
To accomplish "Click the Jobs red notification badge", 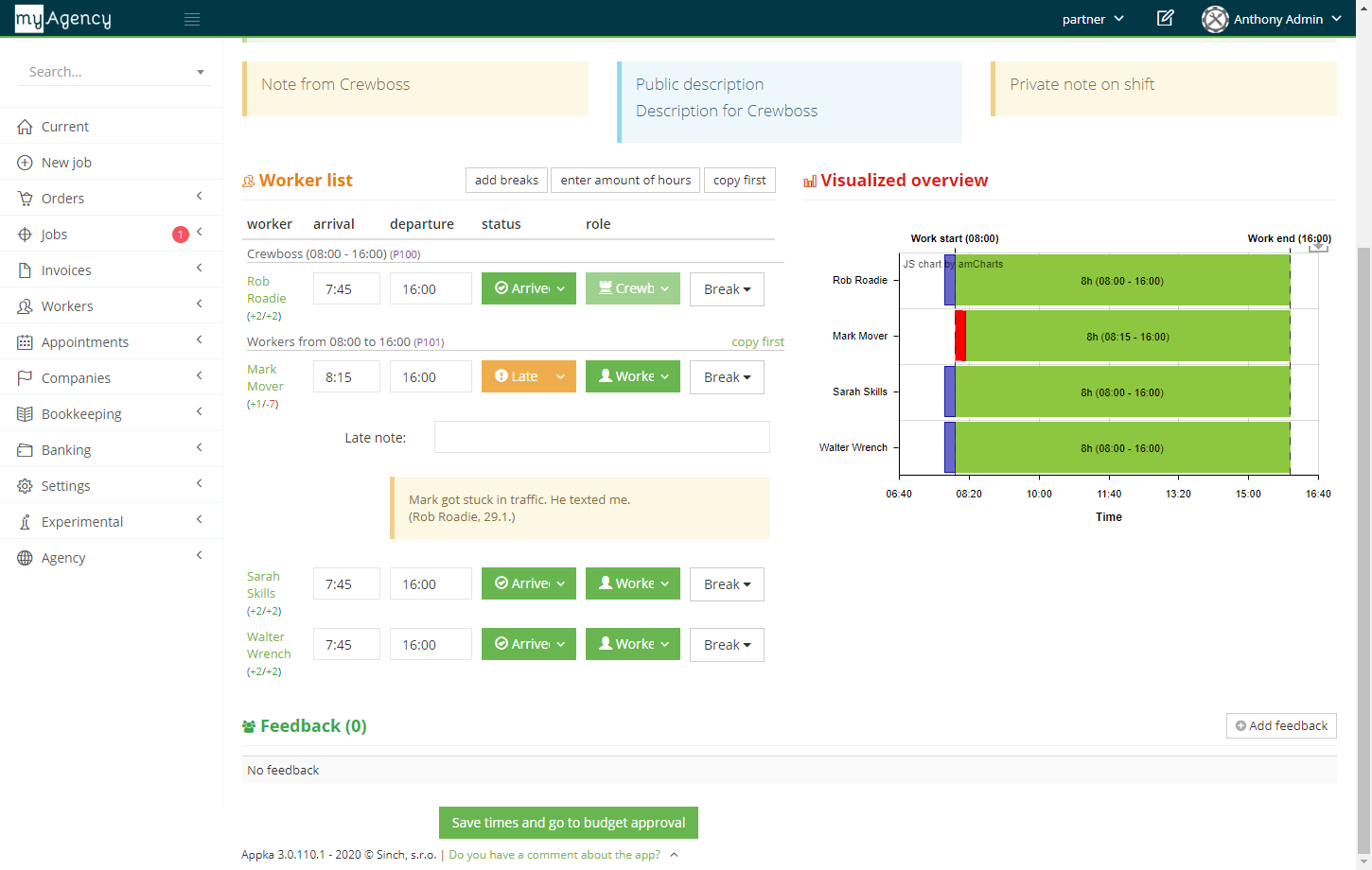I will tap(181, 235).
